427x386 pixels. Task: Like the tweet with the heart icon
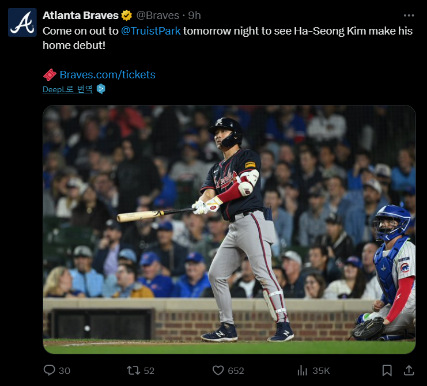coord(218,370)
